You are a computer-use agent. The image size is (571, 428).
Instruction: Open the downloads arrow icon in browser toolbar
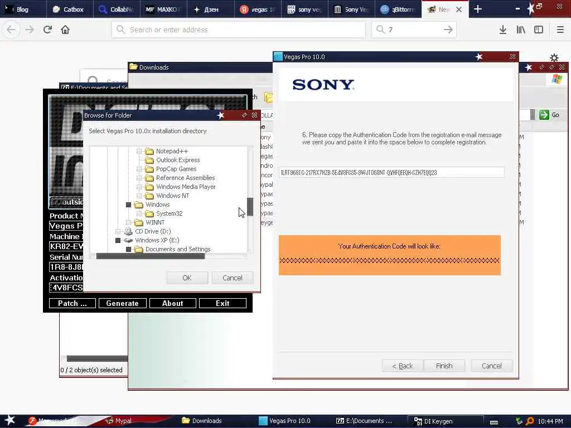[502, 30]
